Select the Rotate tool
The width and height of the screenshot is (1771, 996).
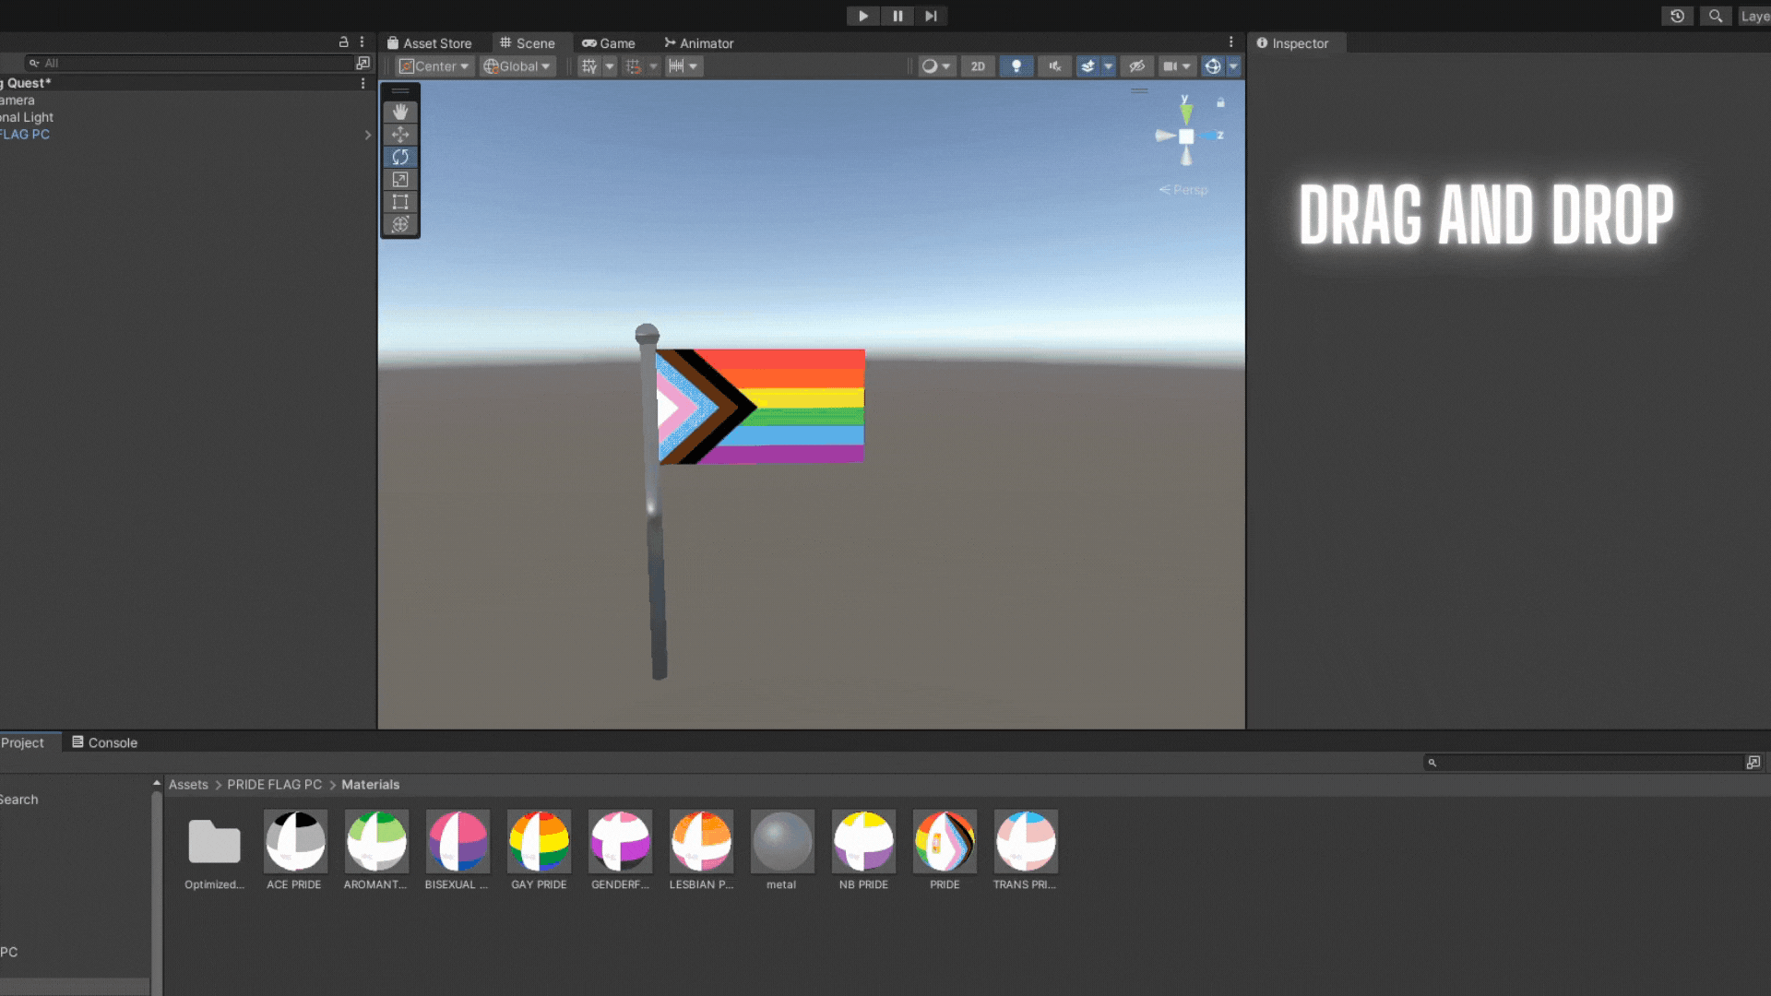400,157
